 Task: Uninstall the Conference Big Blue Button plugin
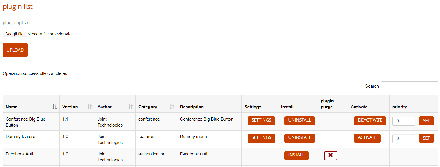[x=299, y=121]
